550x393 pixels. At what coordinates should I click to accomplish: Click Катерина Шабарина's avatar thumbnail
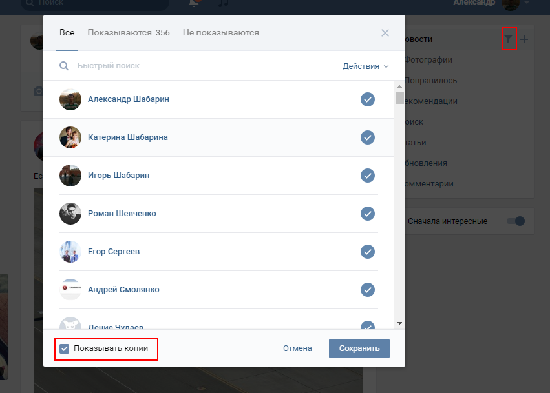tap(70, 137)
